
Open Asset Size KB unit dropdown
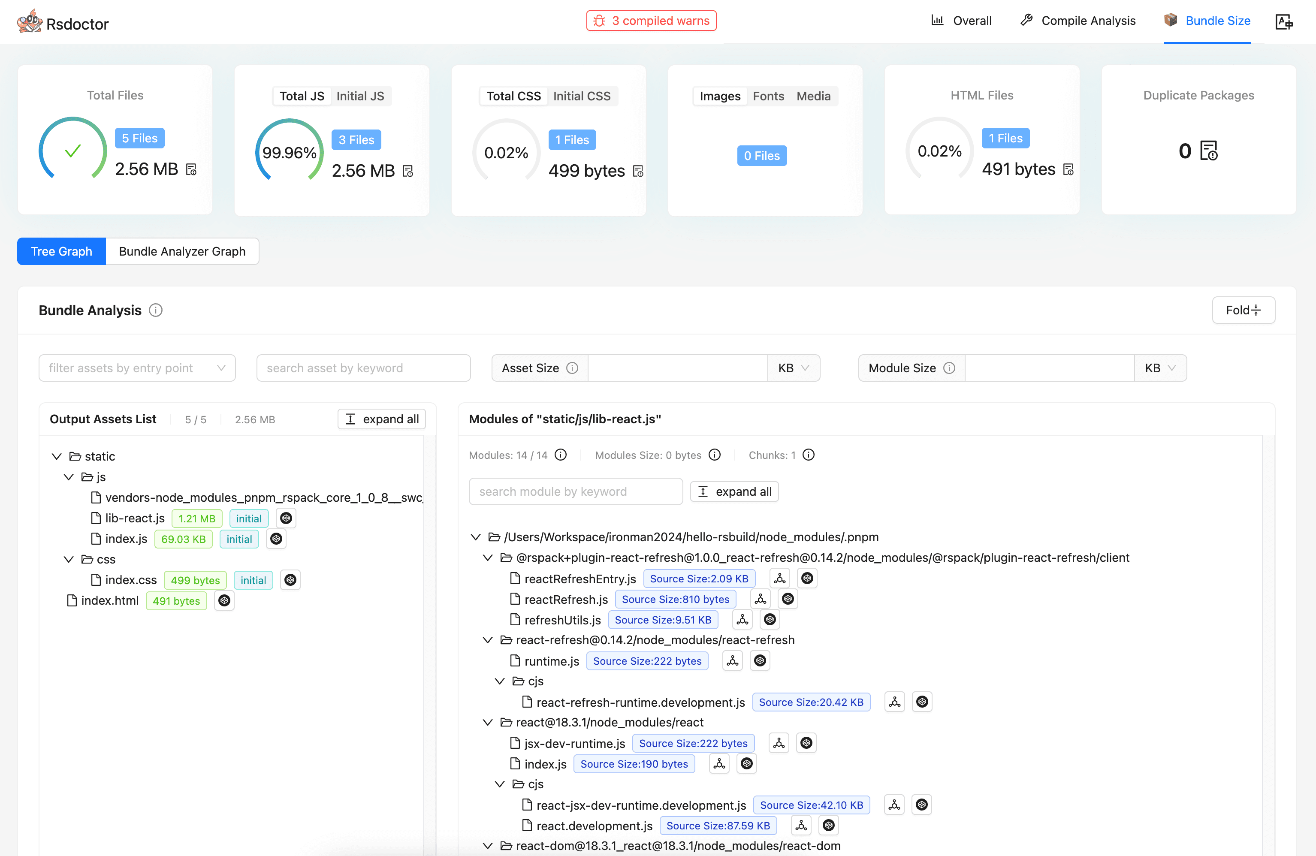point(793,368)
